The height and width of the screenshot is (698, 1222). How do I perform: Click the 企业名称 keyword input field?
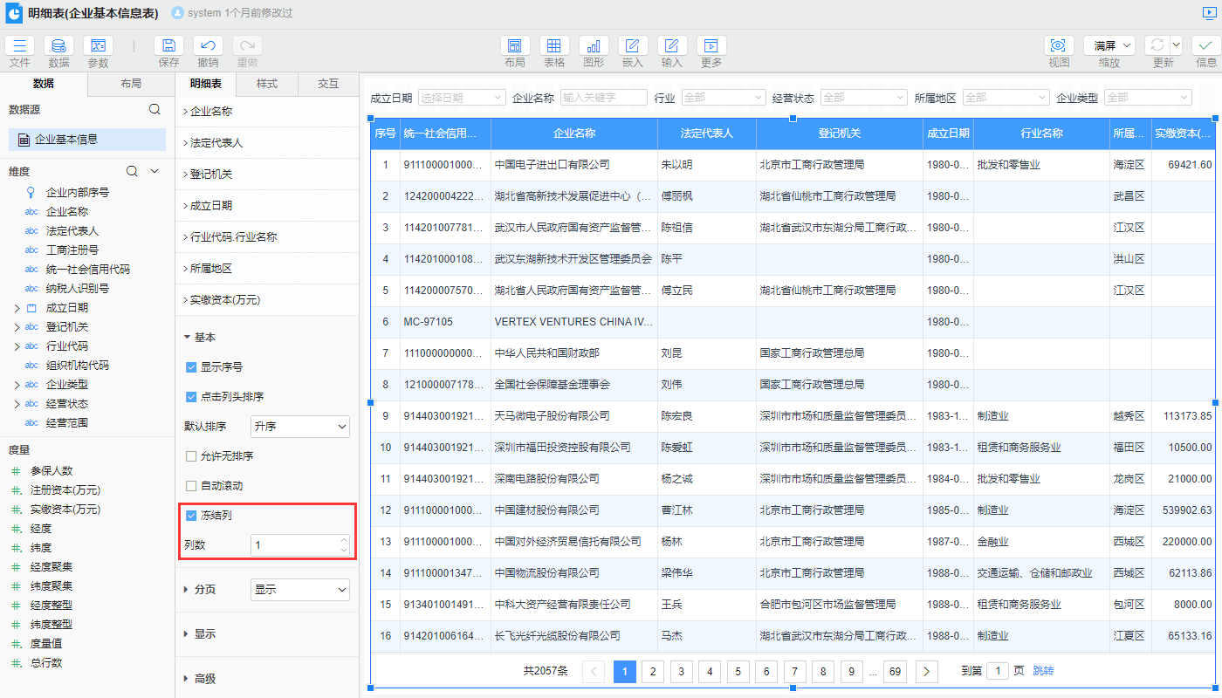click(603, 98)
